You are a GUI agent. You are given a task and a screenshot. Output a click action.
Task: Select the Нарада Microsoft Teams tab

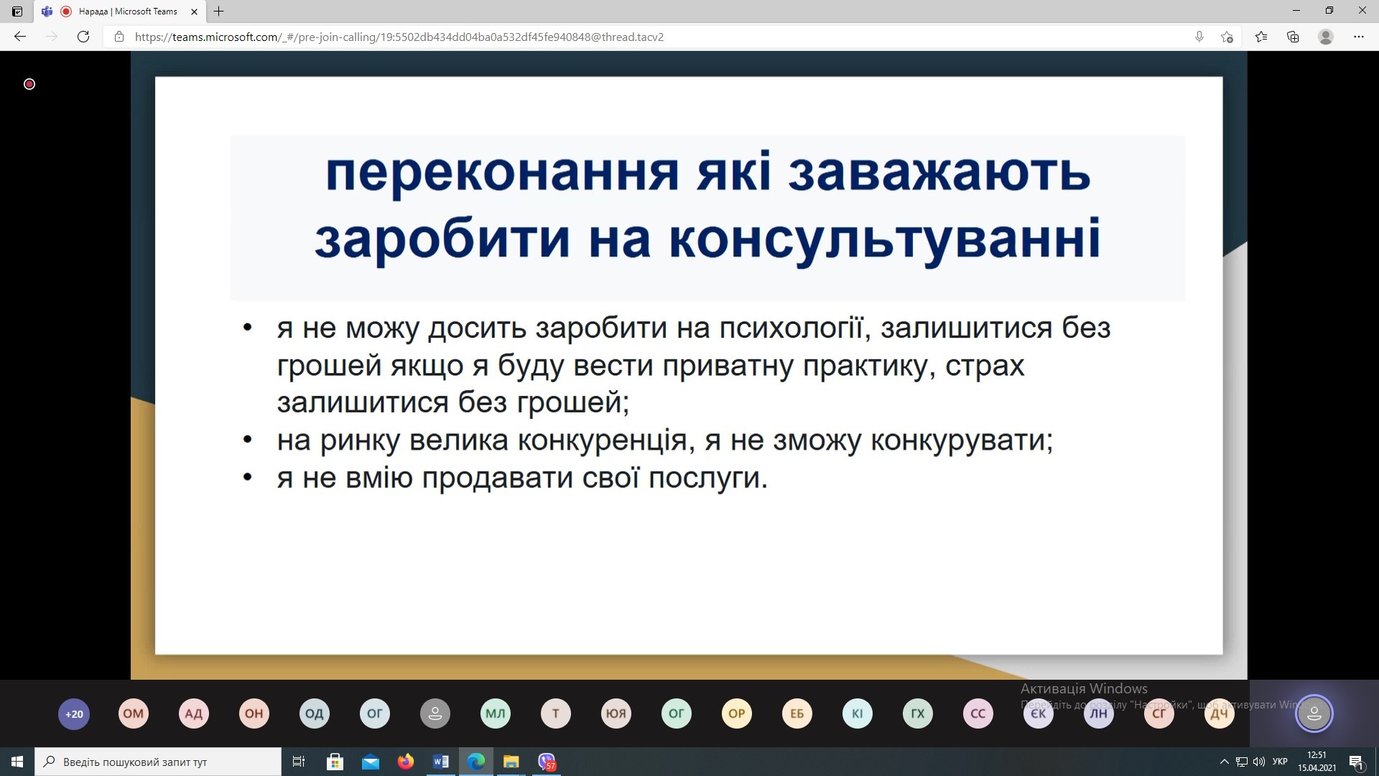tap(128, 11)
